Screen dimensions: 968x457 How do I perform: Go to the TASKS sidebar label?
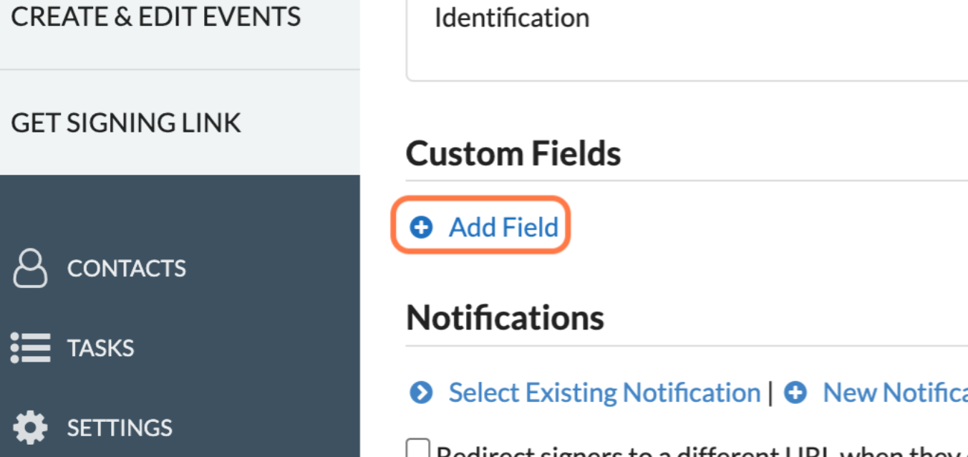pos(101,348)
